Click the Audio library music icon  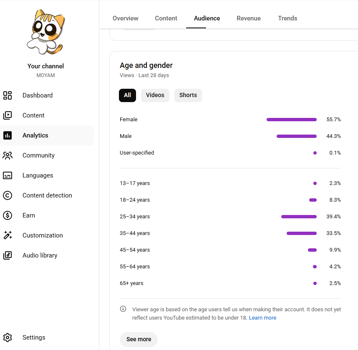(8, 255)
